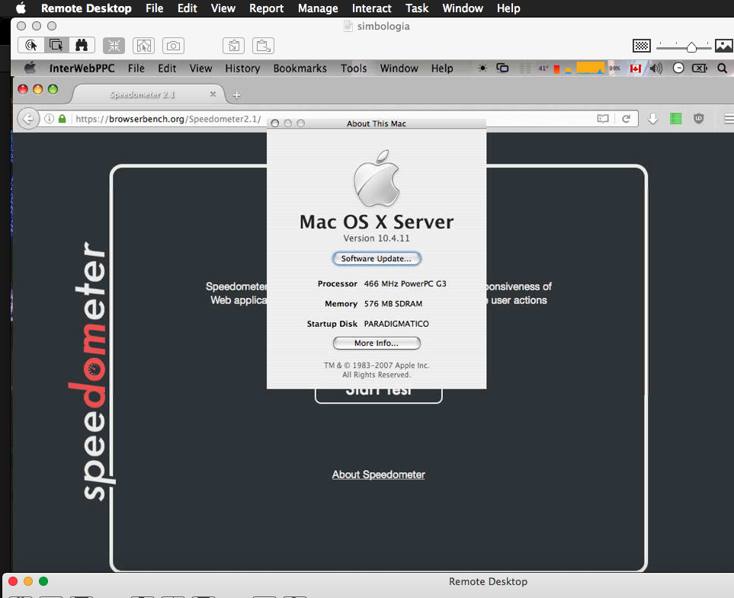This screenshot has width=734, height=598.
Task: Click the Version 10.4.11 text
Action: pyautogui.click(x=377, y=238)
